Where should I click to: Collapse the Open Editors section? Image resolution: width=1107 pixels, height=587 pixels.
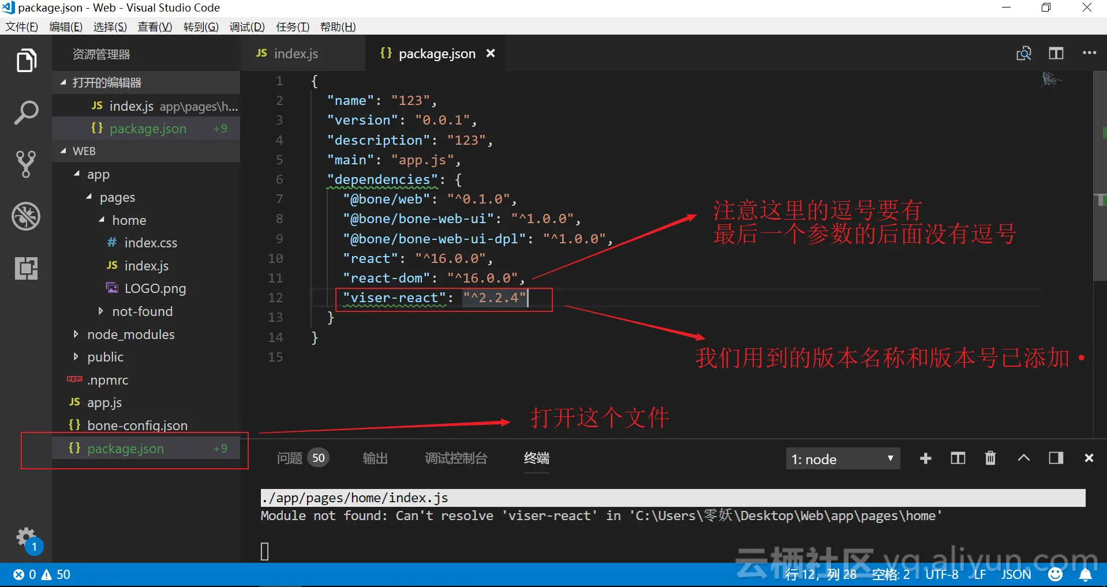point(63,82)
